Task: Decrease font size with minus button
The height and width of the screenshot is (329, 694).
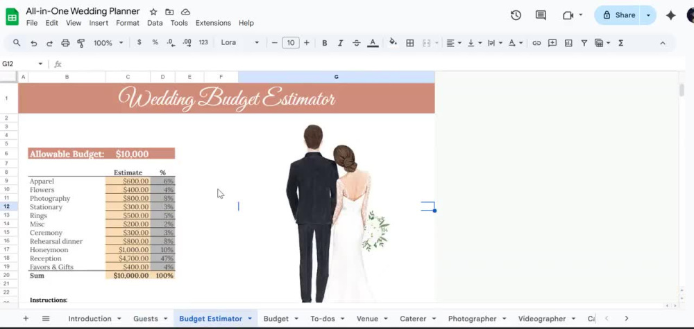Action: pyautogui.click(x=274, y=43)
